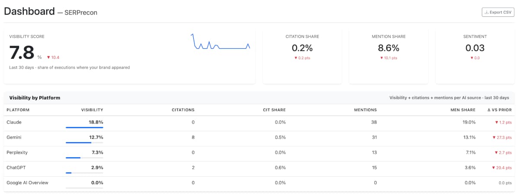Click the Citations column header
Image resolution: width=519 pixels, height=194 pixels.
183,110
